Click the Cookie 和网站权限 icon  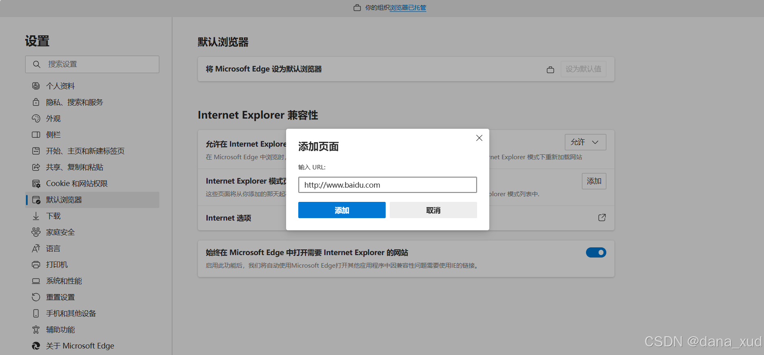tap(36, 184)
